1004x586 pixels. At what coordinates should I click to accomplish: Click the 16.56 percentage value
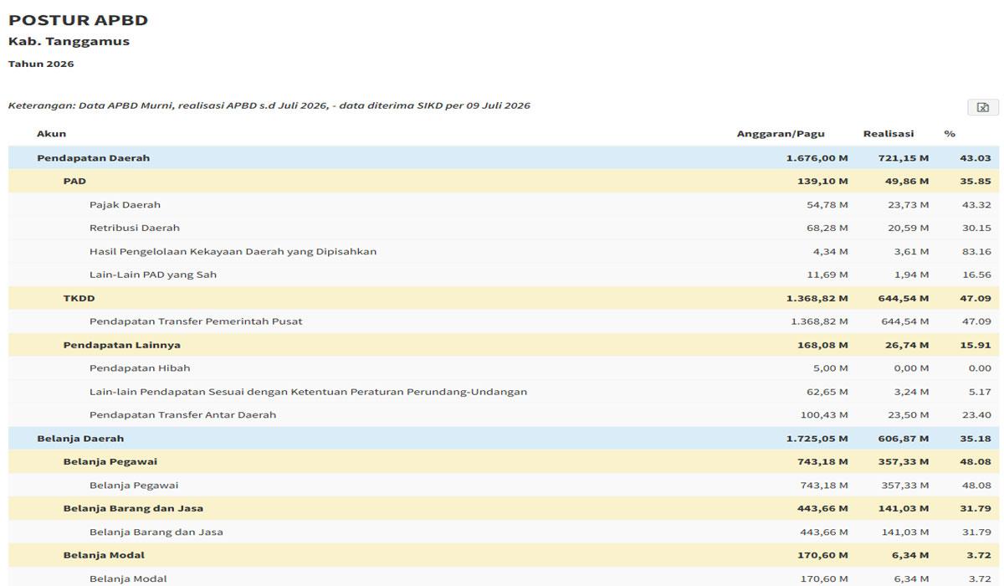tap(977, 275)
